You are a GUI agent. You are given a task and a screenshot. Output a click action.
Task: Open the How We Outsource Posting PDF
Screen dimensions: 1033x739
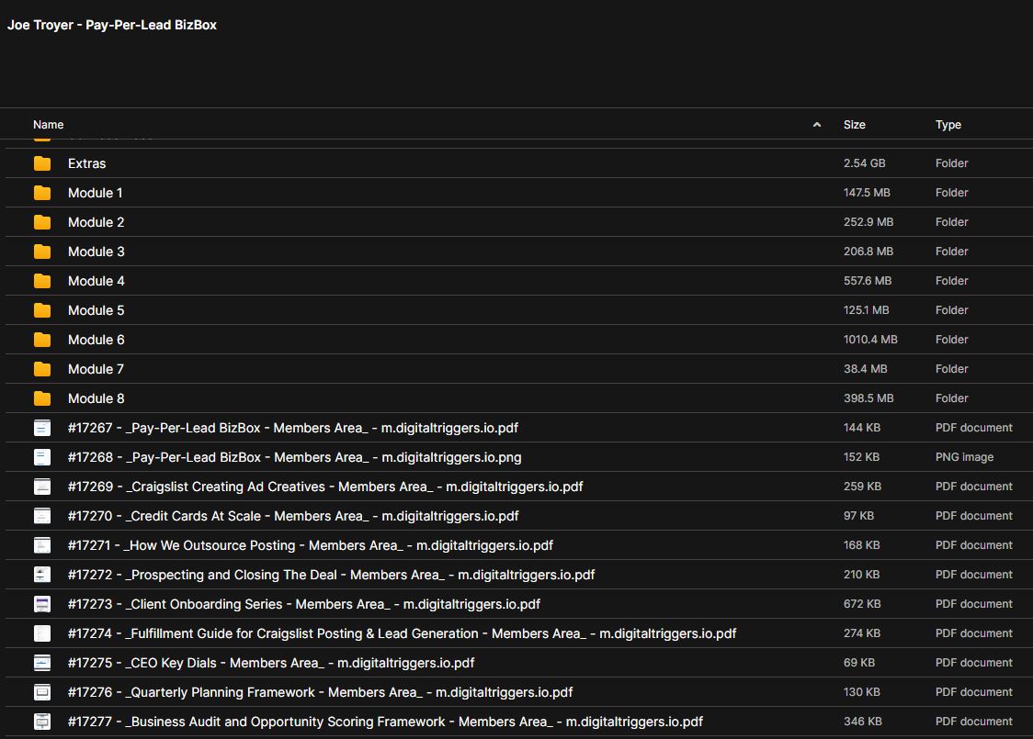coord(310,545)
